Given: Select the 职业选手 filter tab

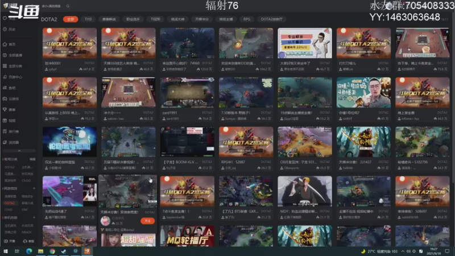Looking at the screenshot, I should [x=133, y=19].
